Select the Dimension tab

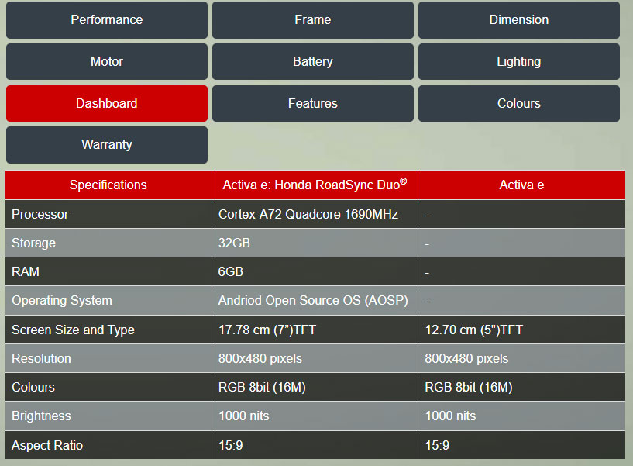(519, 20)
